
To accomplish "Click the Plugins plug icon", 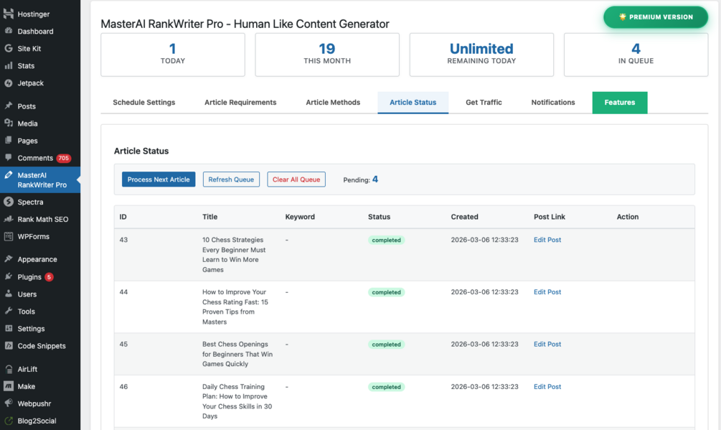I will click(9, 277).
